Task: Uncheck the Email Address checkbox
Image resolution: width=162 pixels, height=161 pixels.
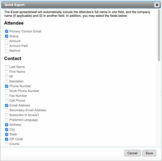Action: 7,106
